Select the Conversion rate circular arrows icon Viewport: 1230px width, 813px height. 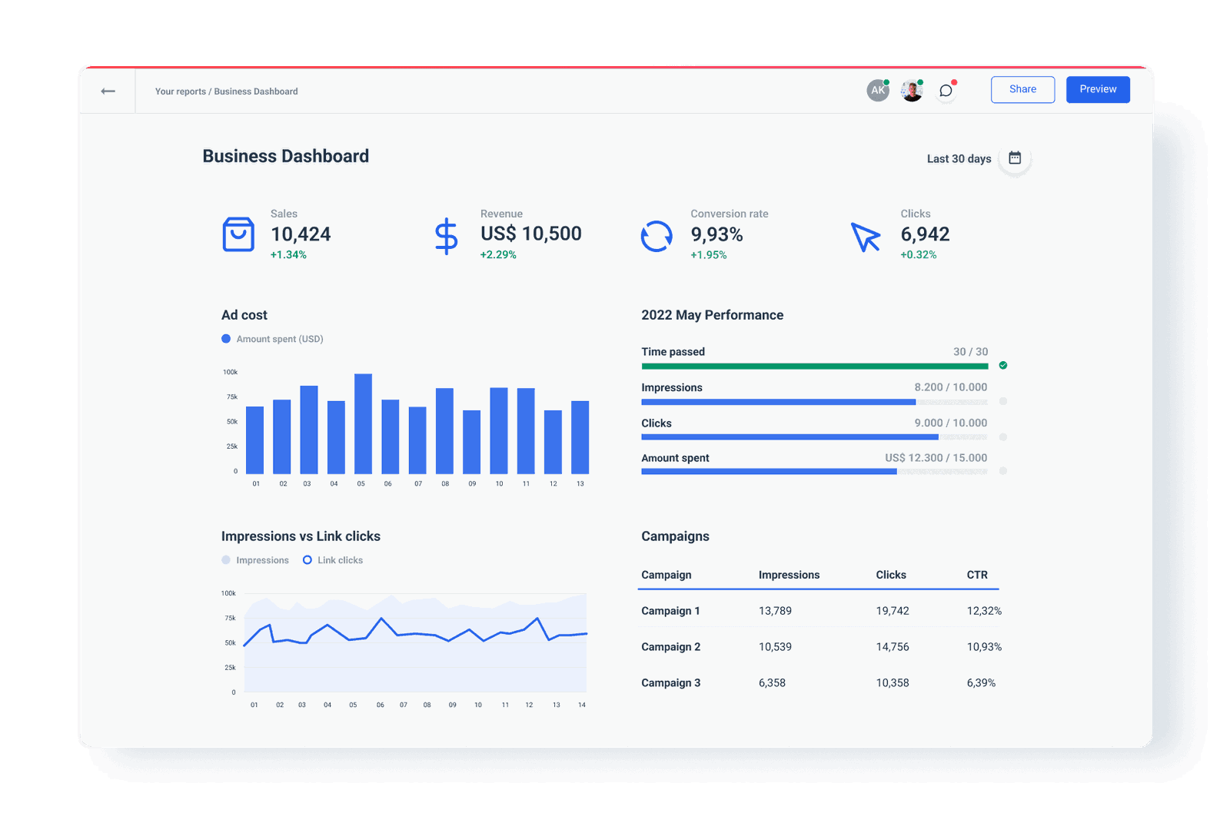click(656, 235)
